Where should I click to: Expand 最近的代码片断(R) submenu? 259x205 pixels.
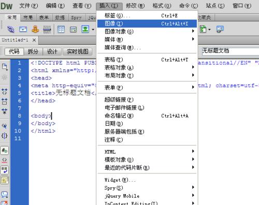147,168
